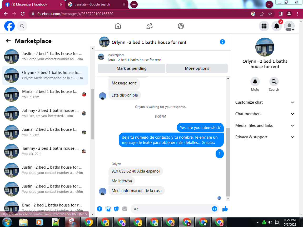Open Chrome tab search dropdown
The height and width of the screenshot is (227, 303).
pyautogui.click(x=269, y=4)
